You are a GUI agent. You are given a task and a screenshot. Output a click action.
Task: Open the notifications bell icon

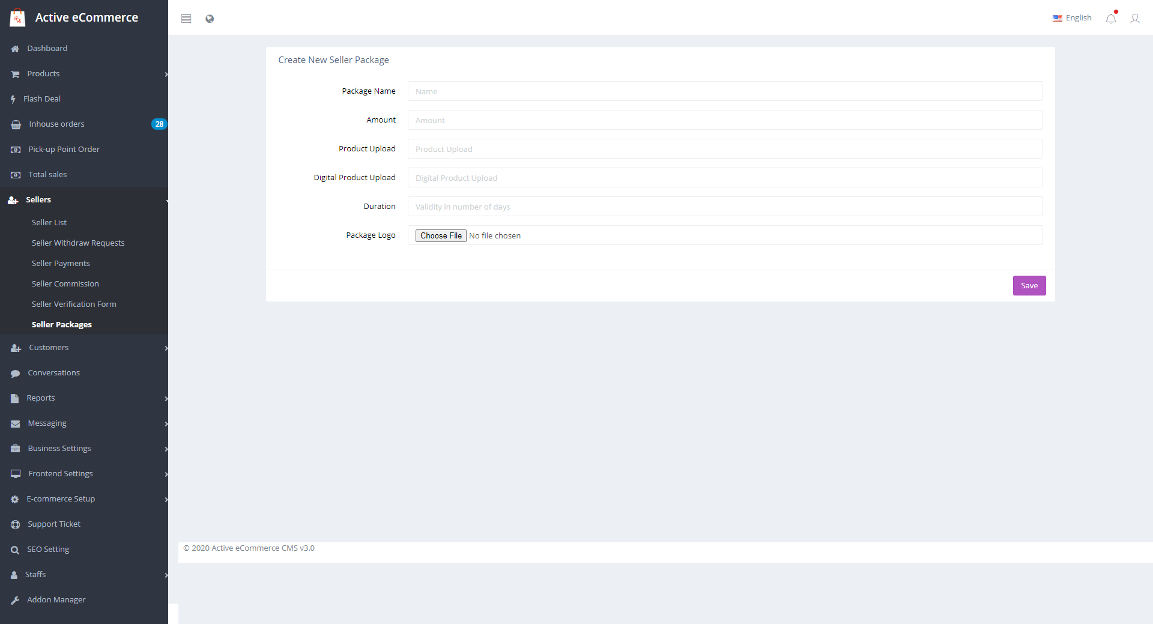1111,19
